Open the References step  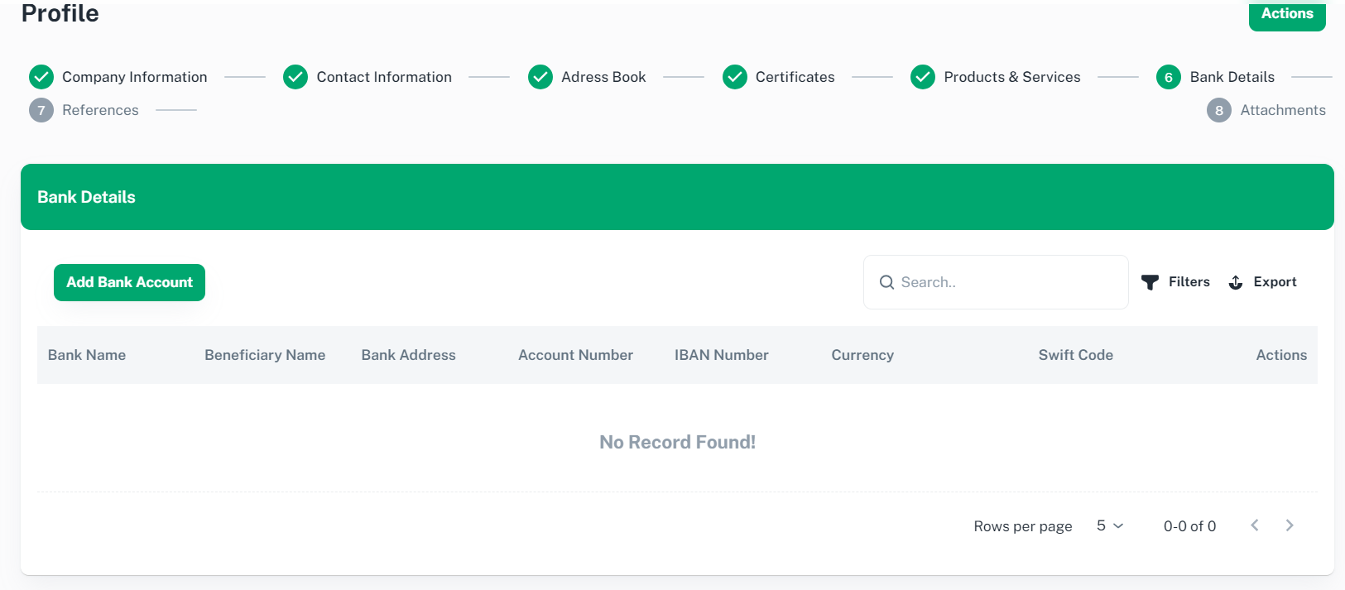[x=100, y=110]
